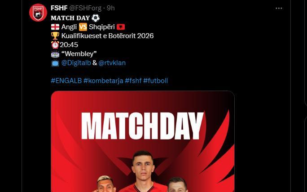Click the #kombetarja hashtag
Screen dimensions: 307x192
(103, 81)
